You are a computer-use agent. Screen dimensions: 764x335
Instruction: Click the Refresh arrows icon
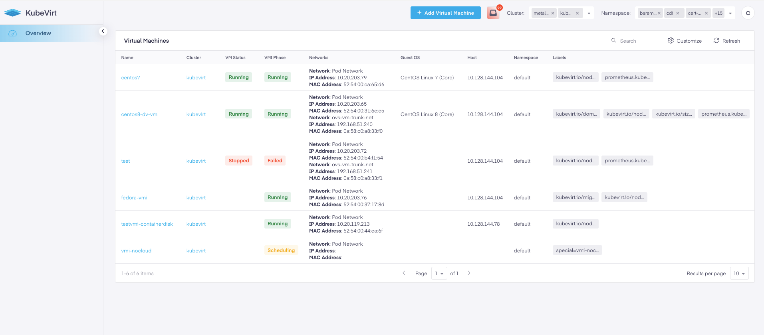pos(716,40)
